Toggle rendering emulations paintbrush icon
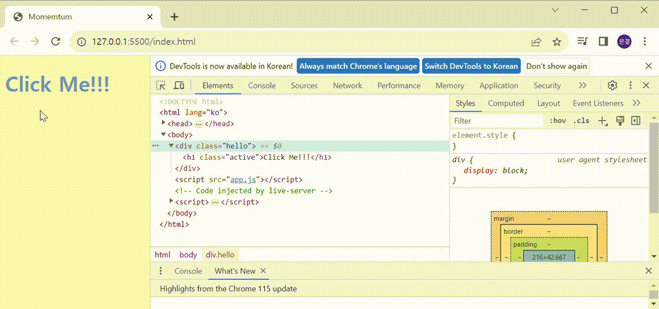Screen dimensions: 659x309 coord(620,121)
